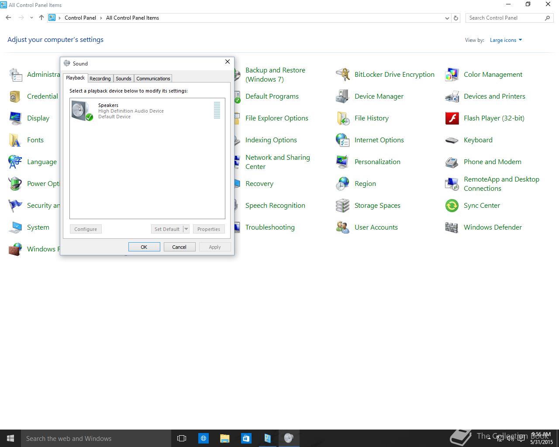The image size is (559, 447).
Task: Open the Windows Defender icon
Action: coord(452,227)
